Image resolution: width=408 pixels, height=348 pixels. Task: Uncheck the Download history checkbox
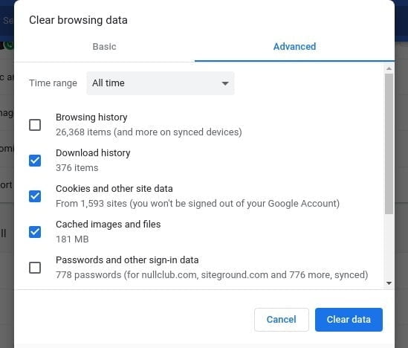point(35,161)
